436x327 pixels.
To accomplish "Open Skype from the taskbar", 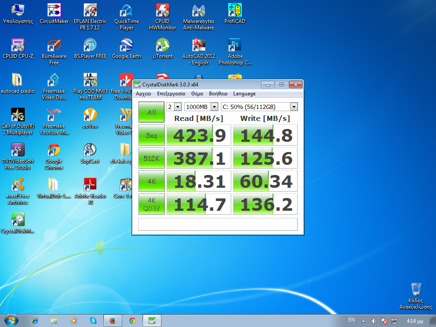I will tap(93, 321).
